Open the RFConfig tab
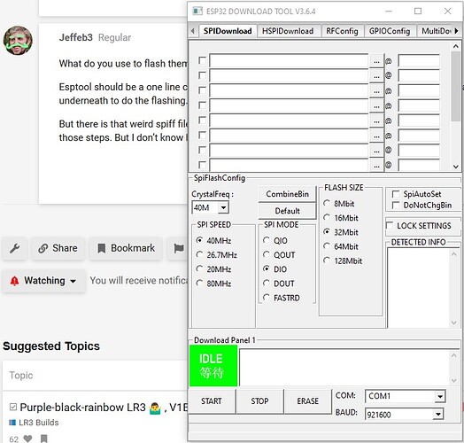The image size is (464, 443). [x=342, y=31]
